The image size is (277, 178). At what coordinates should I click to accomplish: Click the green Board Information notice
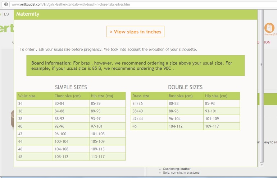click(x=135, y=65)
